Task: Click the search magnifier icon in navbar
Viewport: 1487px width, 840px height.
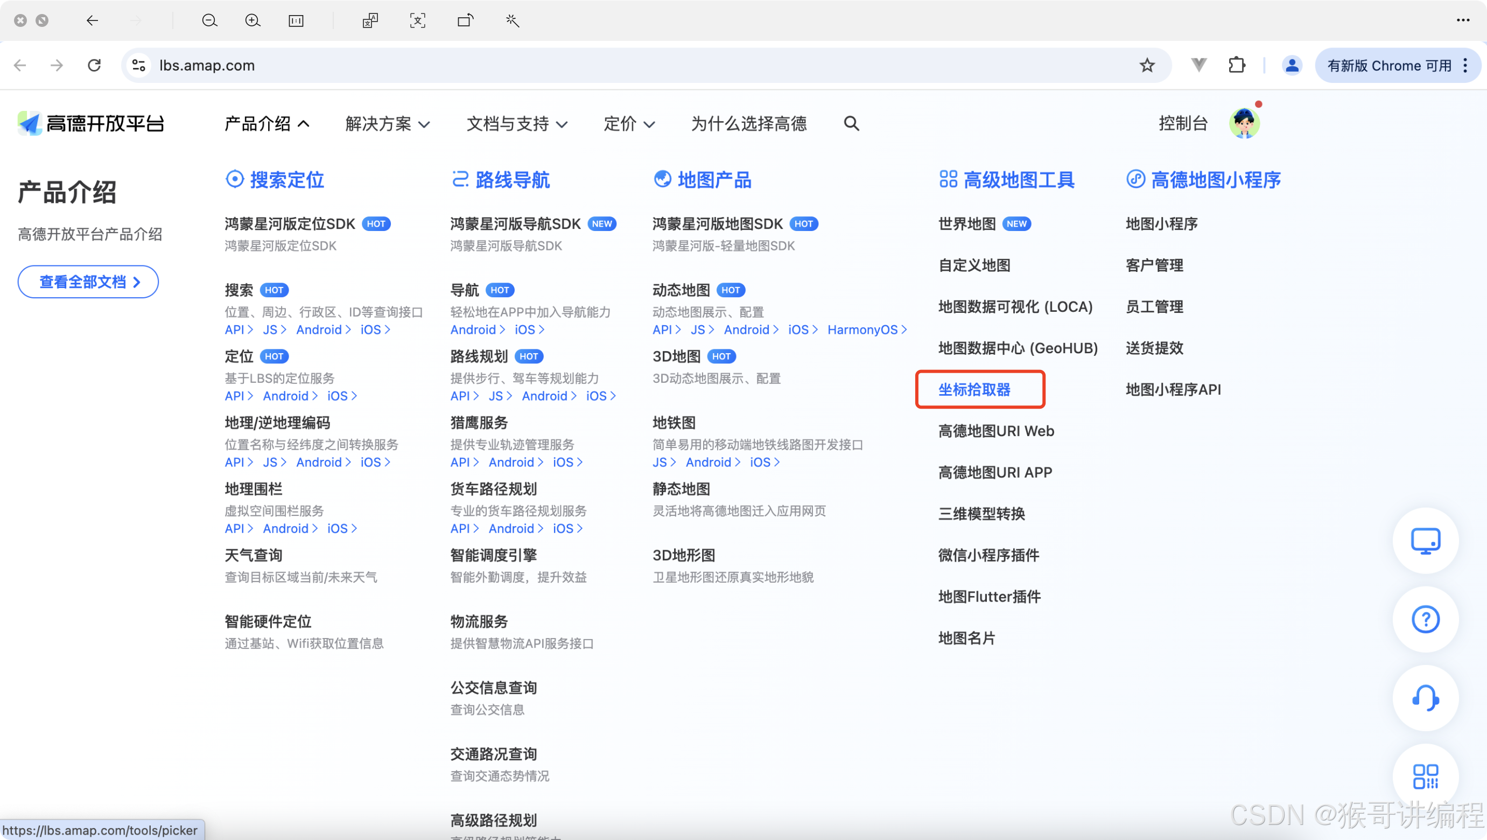Action: tap(851, 123)
